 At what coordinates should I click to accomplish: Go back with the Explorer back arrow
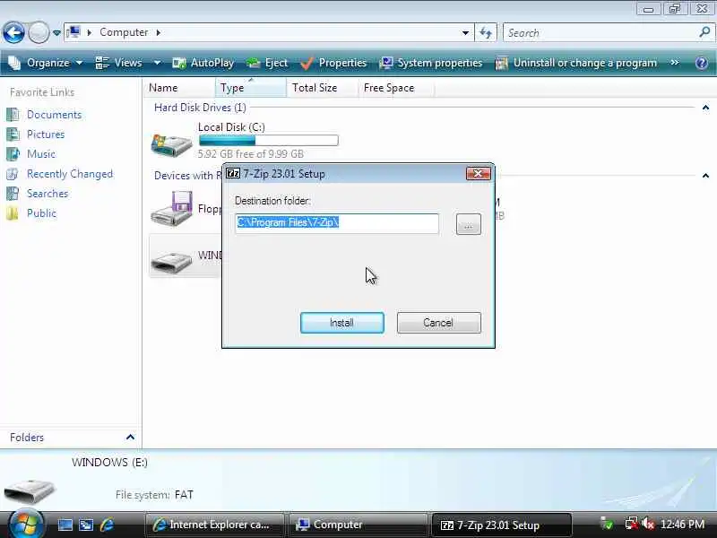point(13,33)
